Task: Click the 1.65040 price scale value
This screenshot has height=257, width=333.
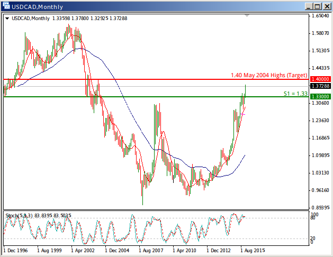Action: click(320, 16)
